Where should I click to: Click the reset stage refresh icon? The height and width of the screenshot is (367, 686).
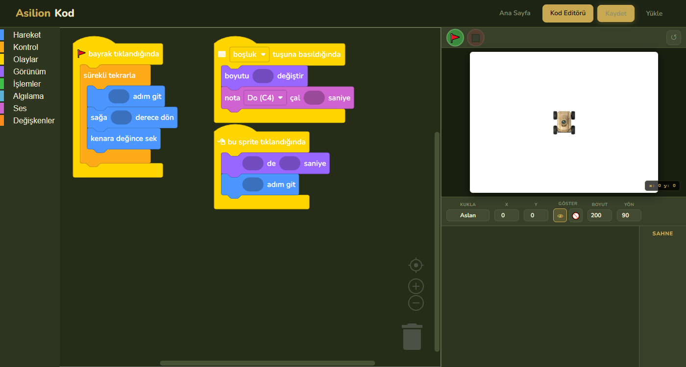coord(673,38)
